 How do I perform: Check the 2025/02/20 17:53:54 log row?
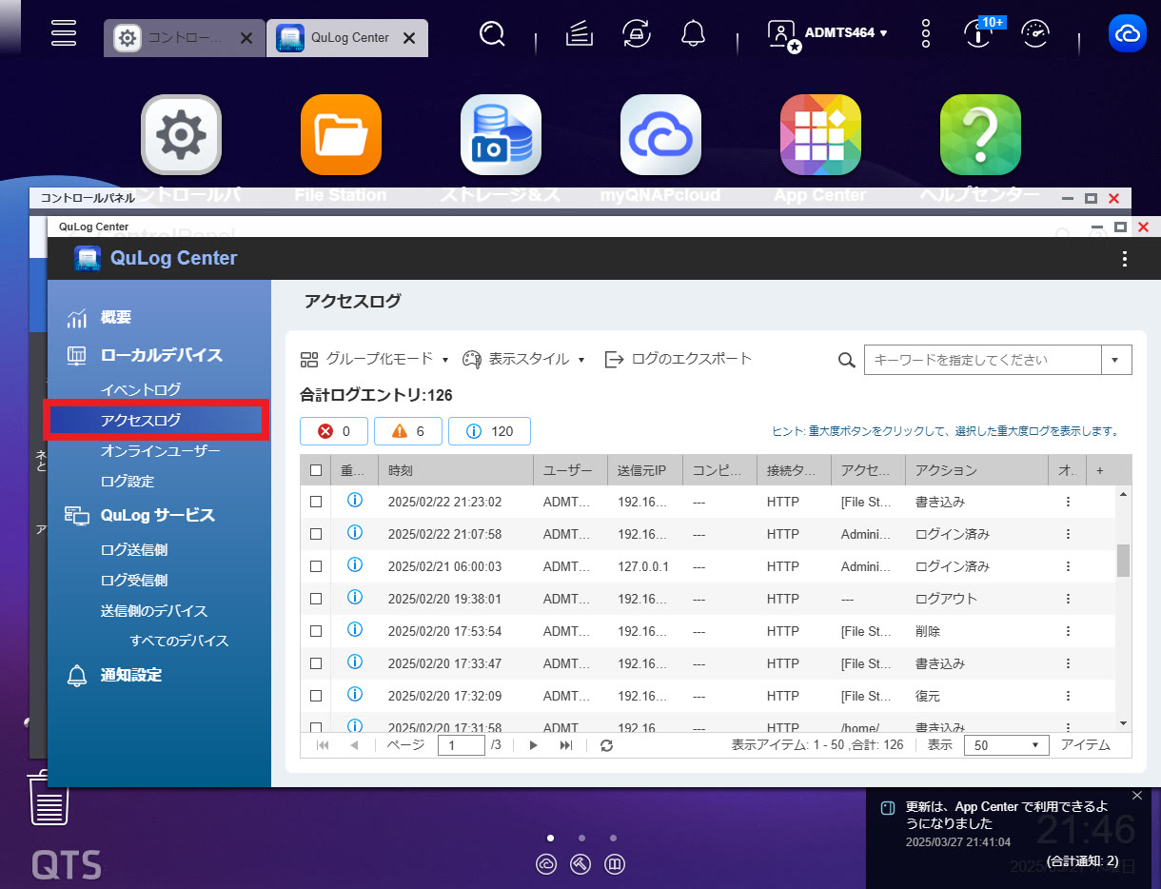pos(316,631)
